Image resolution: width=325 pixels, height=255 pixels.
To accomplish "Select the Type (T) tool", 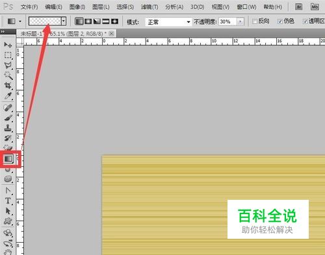I will [x=8, y=200].
